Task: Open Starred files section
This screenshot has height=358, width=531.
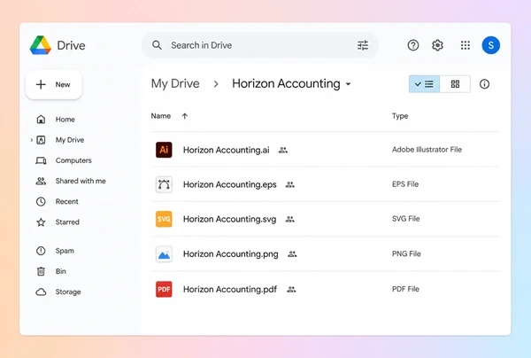Action: click(x=67, y=222)
